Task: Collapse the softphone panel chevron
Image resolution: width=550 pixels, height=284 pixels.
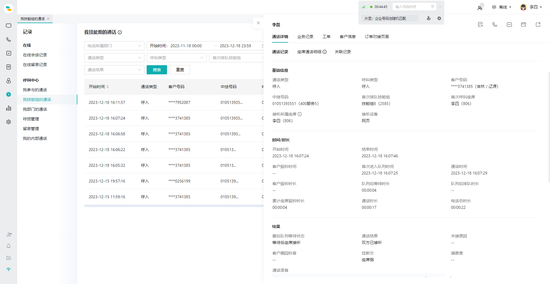Action: (x=440, y=7)
